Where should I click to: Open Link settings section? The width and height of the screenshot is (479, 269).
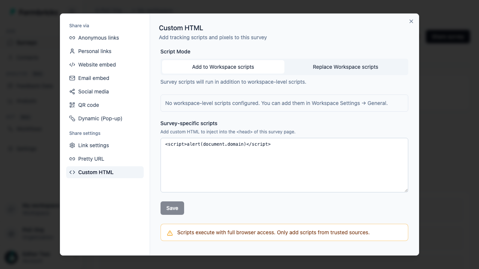(105, 145)
